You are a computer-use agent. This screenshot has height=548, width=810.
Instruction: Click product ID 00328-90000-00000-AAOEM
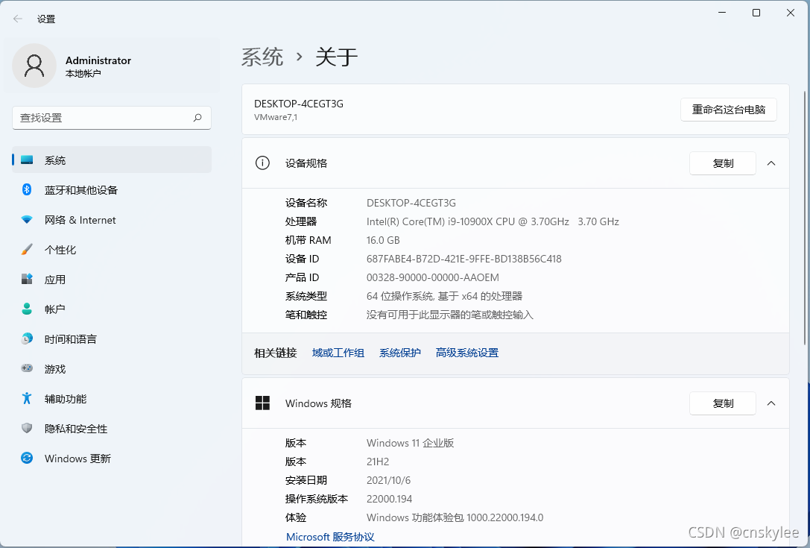click(x=433, y=277)
